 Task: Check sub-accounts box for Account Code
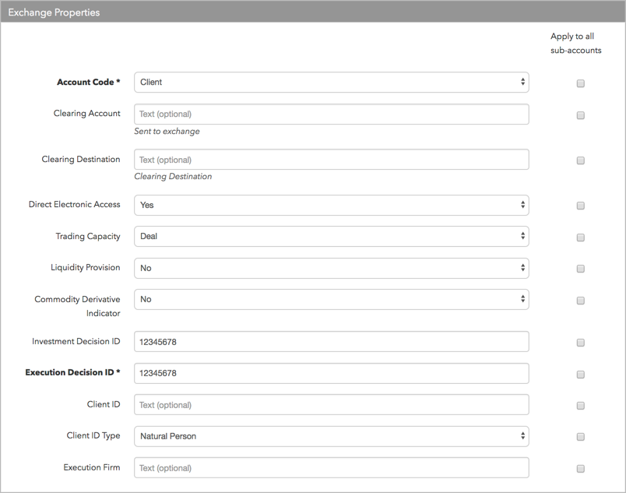[581, 83]
